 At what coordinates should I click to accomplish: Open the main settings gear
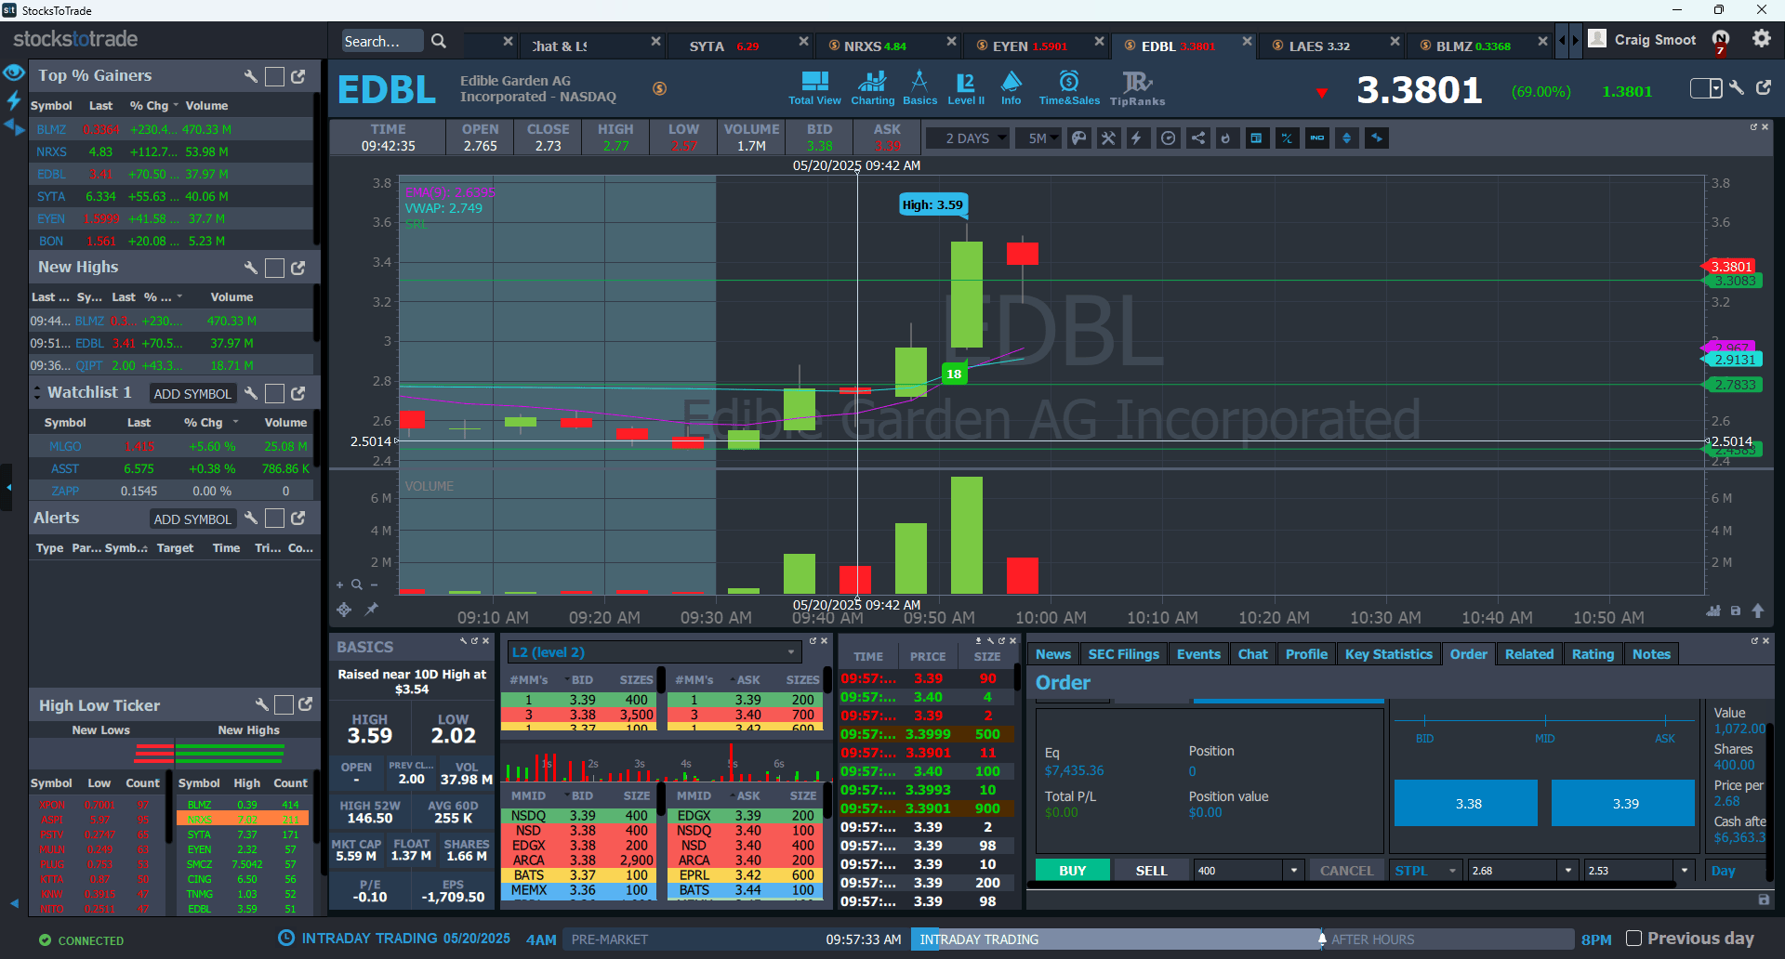click(1762, 38)
